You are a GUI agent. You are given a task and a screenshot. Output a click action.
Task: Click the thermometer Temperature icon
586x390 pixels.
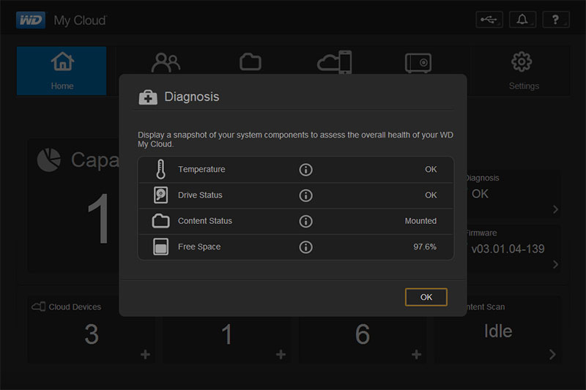(x=160, y=170)
